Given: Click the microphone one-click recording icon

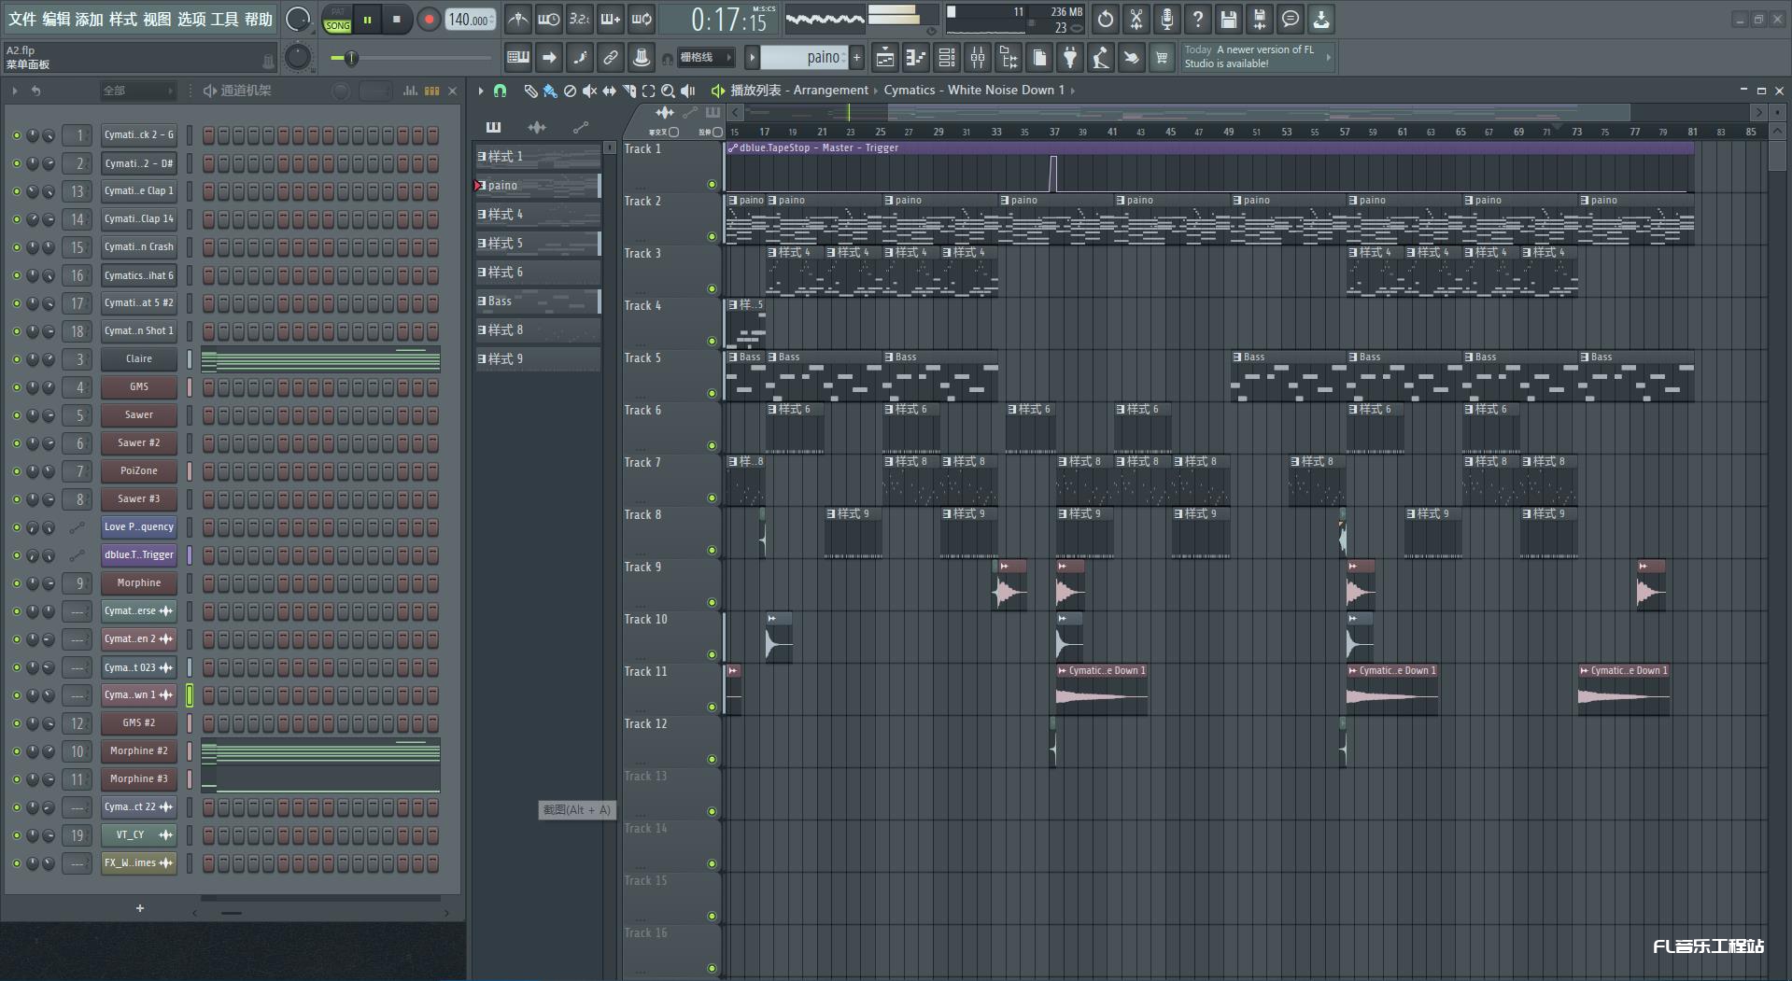Looking at the screenshot, I should (1167, 19).
